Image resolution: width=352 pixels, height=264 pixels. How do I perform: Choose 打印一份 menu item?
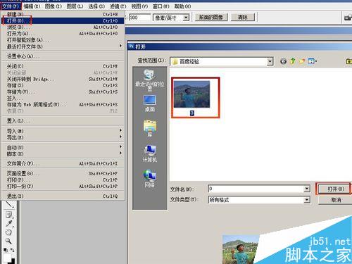(x=63, y=187)
